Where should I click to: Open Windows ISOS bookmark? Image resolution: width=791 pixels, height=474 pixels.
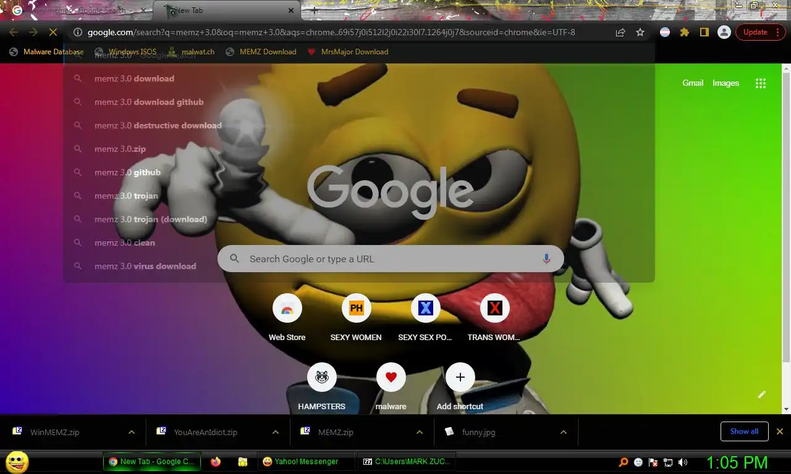click(x=125, y=52)
